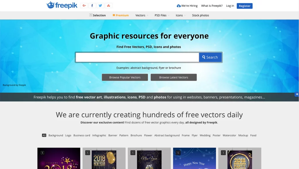Viewport: 299px width, 169px height.
Task: Open the Log in link
Action: [x=230, y=6]
